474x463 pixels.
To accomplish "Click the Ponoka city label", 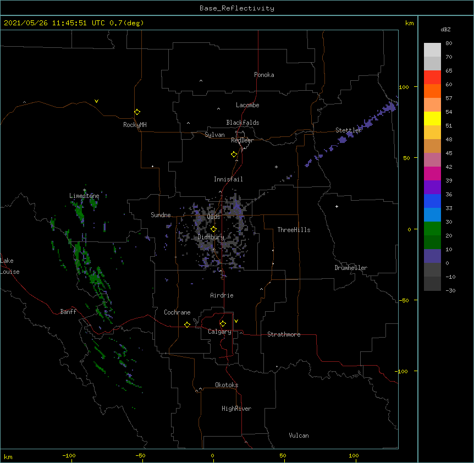I will point(264,75).
